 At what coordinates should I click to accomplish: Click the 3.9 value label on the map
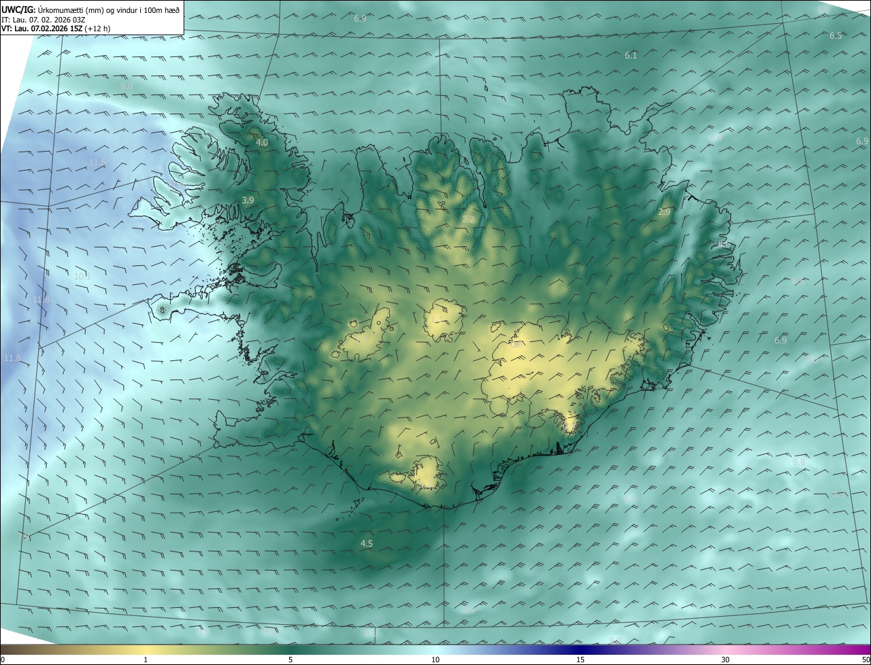click(248, 200)
